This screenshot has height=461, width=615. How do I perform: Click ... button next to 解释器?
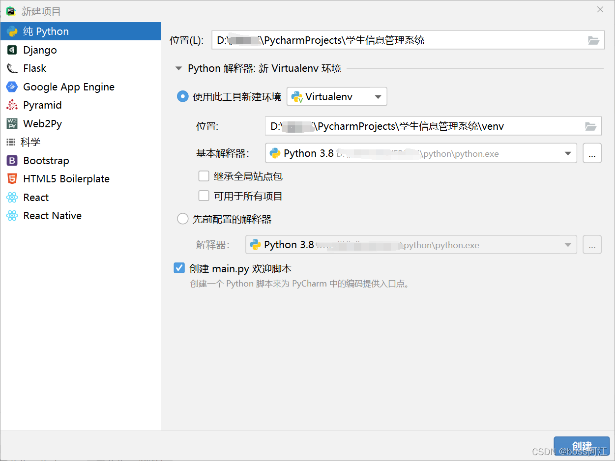coord(592,245)
